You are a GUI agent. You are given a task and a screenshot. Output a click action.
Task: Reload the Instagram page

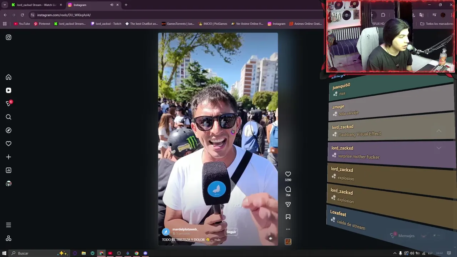click(x=22, y=15)
